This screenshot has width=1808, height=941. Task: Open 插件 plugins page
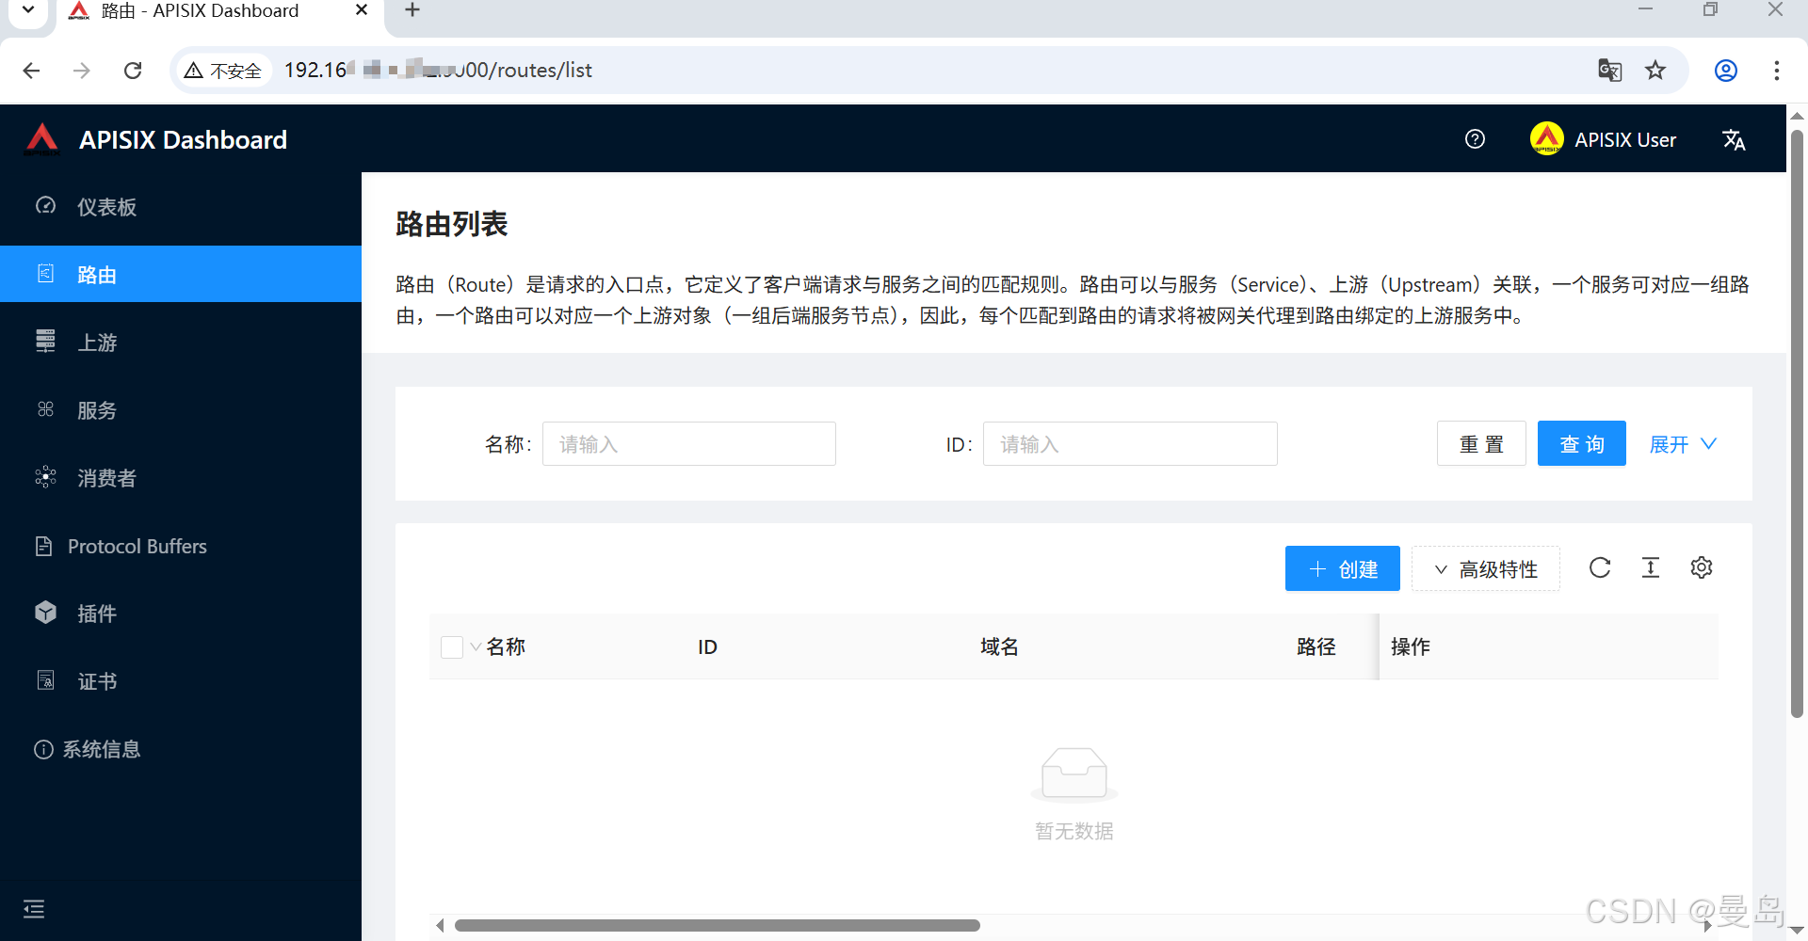tap(181, 614)
